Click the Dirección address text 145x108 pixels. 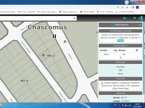click(x=121, y=85)
